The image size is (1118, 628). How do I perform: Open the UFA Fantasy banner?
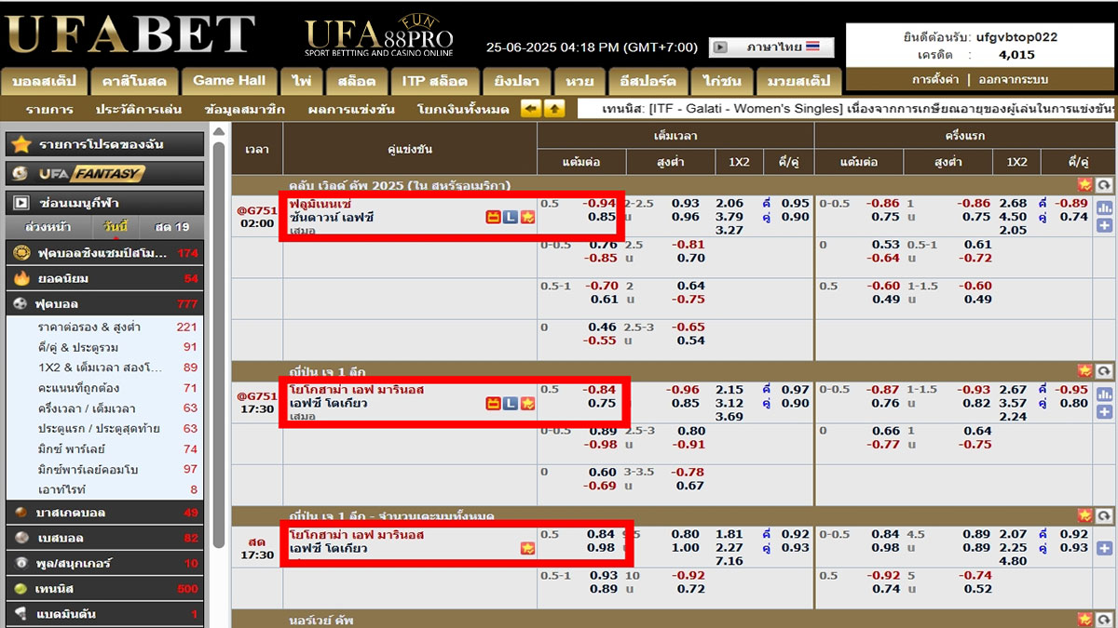(104, 173)
